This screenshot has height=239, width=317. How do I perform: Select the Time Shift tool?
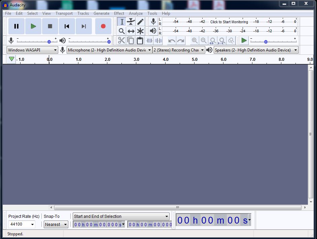point(131,31)
